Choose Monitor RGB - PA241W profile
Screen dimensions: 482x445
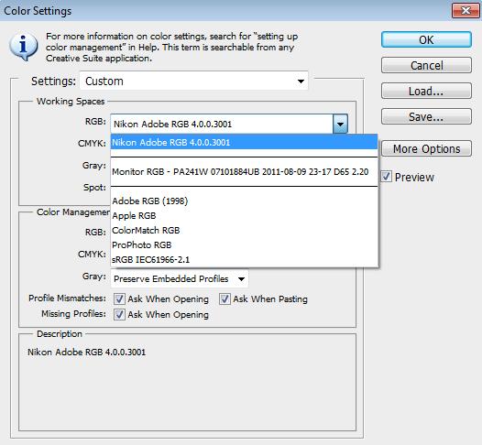(244, 171)
